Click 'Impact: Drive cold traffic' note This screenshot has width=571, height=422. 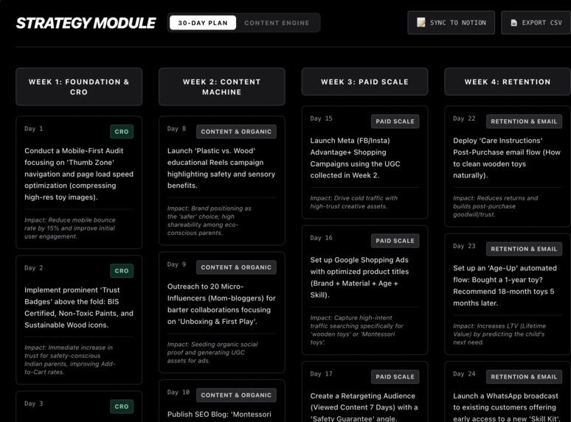point(353,202)
